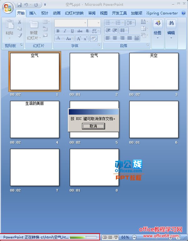The height and width of the screenshot is (241, 188).
Task: Expand the 绘图 Drawing group
Action: pyautogui.click(x=158, y=33)
